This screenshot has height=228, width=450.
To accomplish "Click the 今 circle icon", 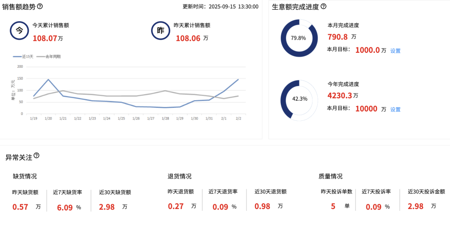I will pyautogui.click(x=19, y=30).
